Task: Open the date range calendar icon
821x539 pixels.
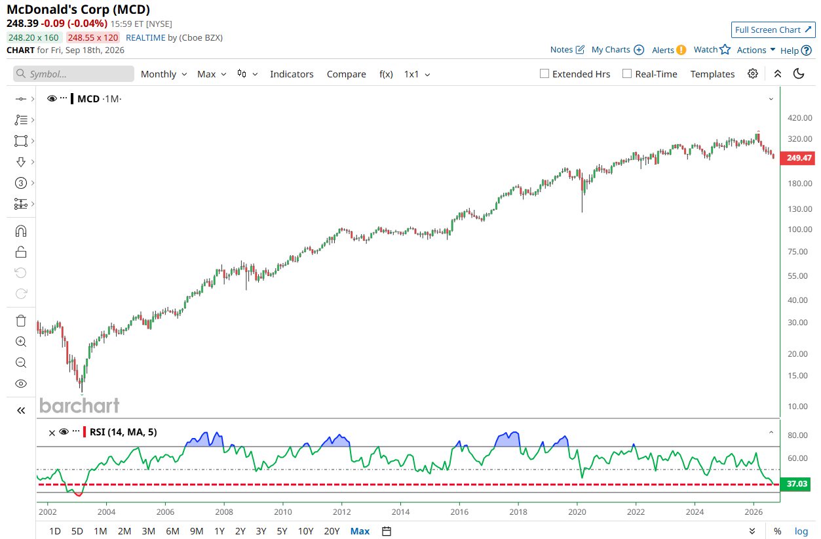Action: point(387,531)
